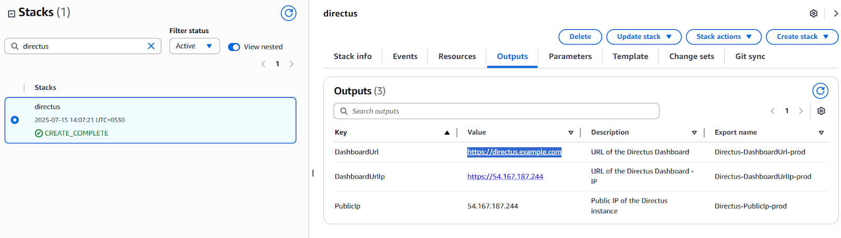
Task: Open the https://54.167.187.244 link
Action: coord(505,177)
